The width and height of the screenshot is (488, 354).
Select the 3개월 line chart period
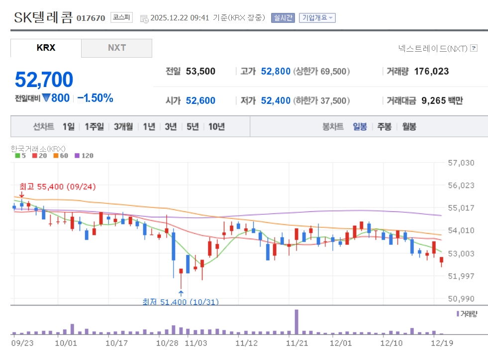click(123, 127)
